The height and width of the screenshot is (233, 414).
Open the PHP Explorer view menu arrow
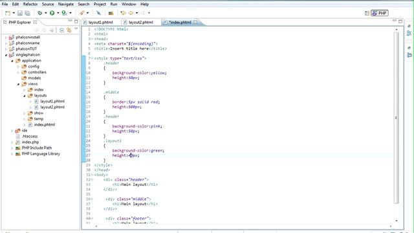point(76,29)
